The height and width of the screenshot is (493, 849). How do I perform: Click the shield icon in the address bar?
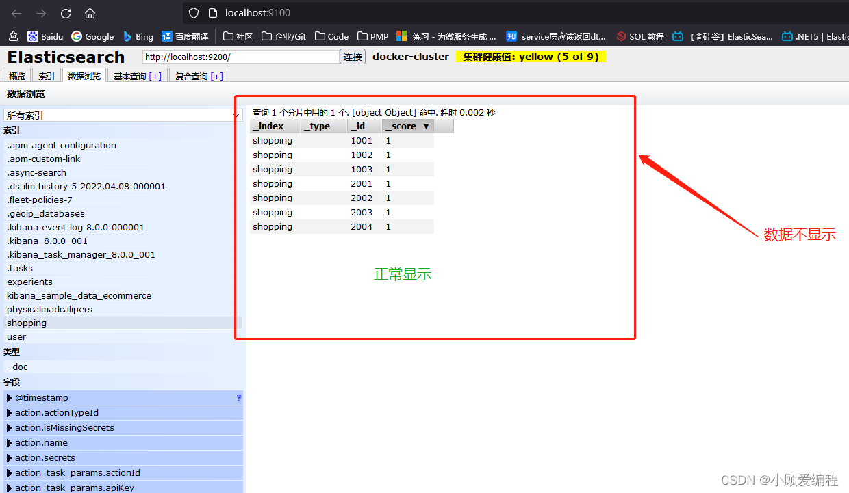coord(194,13)
